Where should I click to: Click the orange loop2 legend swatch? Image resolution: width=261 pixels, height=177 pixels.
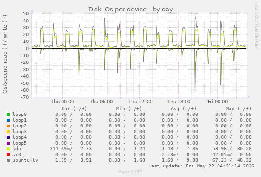pyautogui.click(x=8, y=126)
